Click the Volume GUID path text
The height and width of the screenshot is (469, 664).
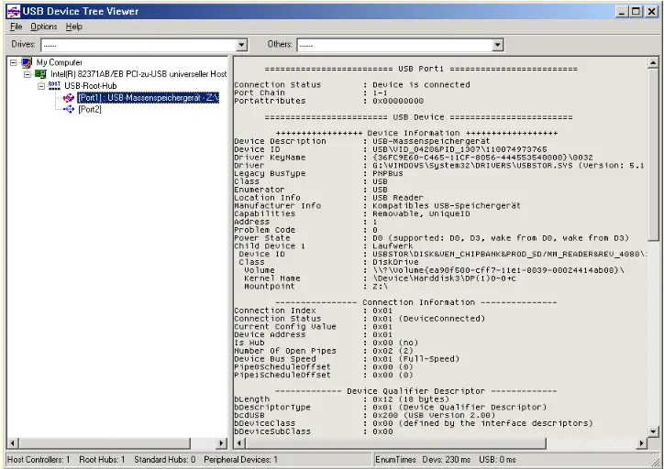[498, 270]
